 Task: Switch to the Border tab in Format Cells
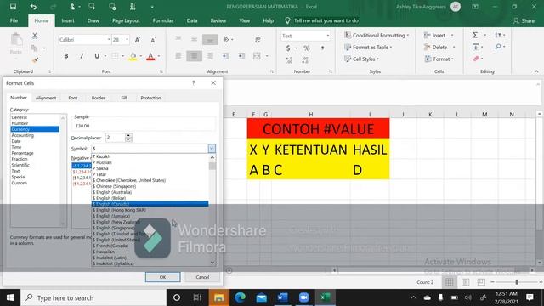pyautogui.click(x=99, y=98)
